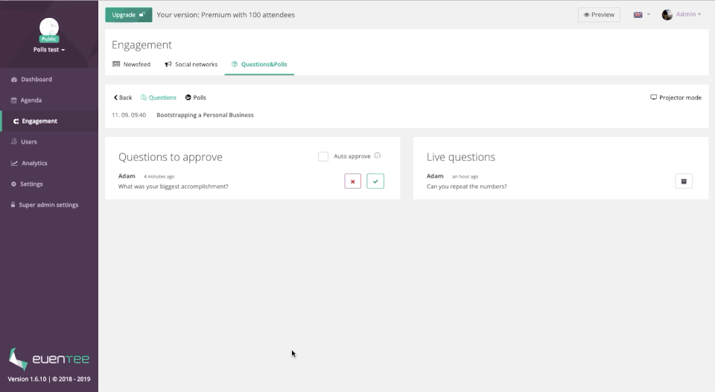Open Users in the sidebar
This screenshot has height=392, width=715.
pyautogui.click(x=29, y=141)
